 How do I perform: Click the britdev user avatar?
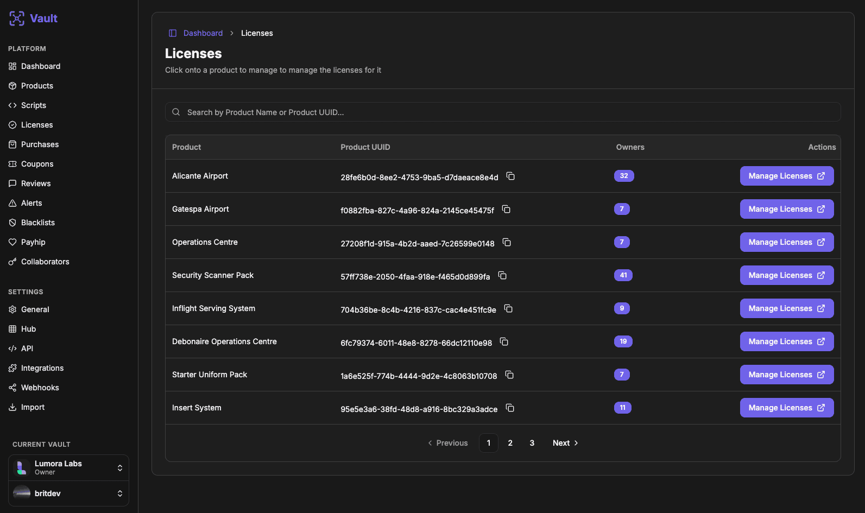point(22,493)
